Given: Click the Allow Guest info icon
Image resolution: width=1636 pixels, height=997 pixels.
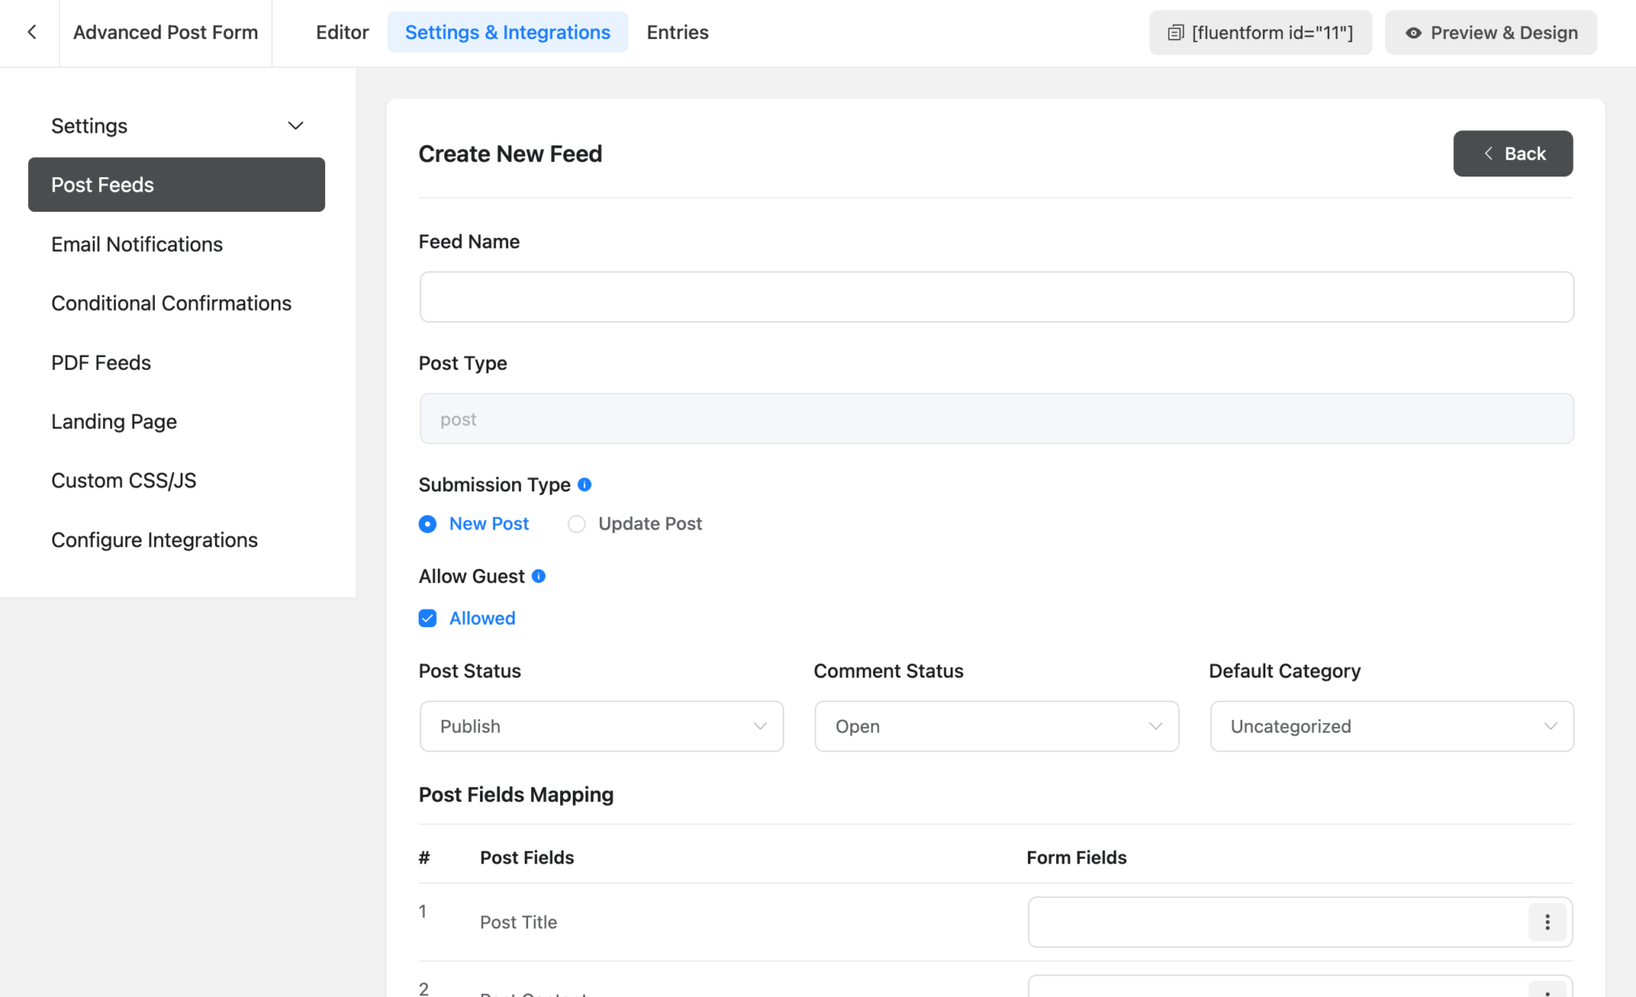Looking at the screenshot, I should (x=539, y=576).
